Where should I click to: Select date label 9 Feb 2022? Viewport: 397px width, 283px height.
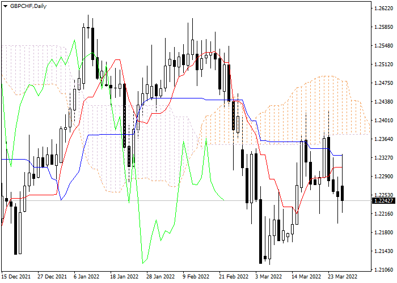196,277
